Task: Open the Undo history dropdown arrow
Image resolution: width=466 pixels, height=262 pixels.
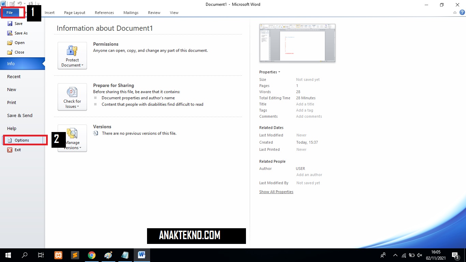Action: (25, 4)
